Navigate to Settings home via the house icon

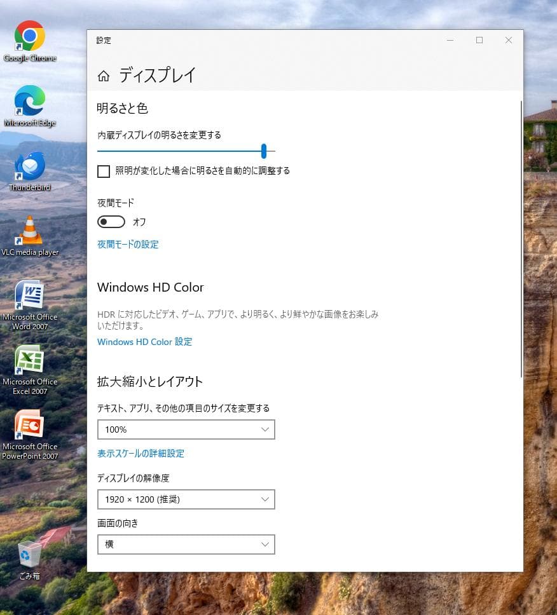(x=104, y=75)
